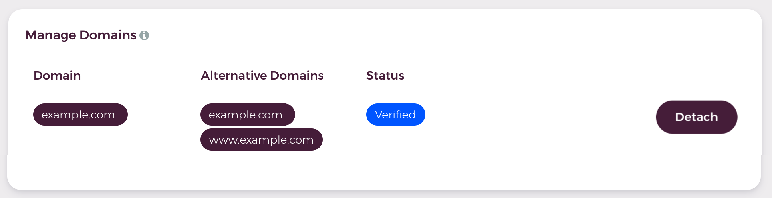Open the Manage Domains help tooltip icon
Viewport: 772px width, 198px height.
144,35
